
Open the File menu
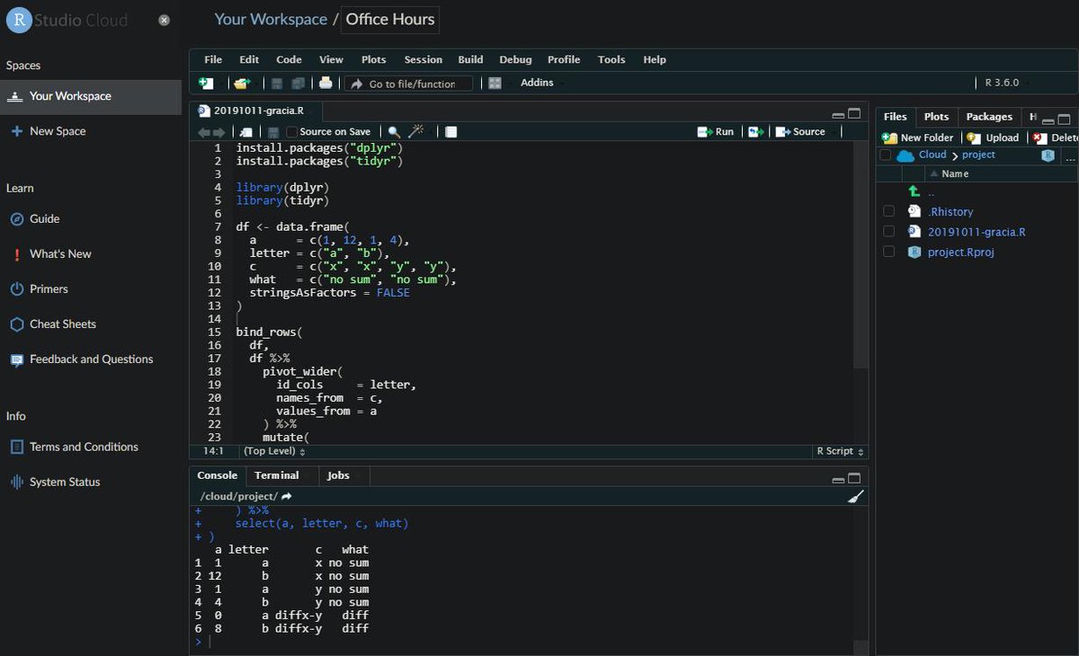coord(213,59)
